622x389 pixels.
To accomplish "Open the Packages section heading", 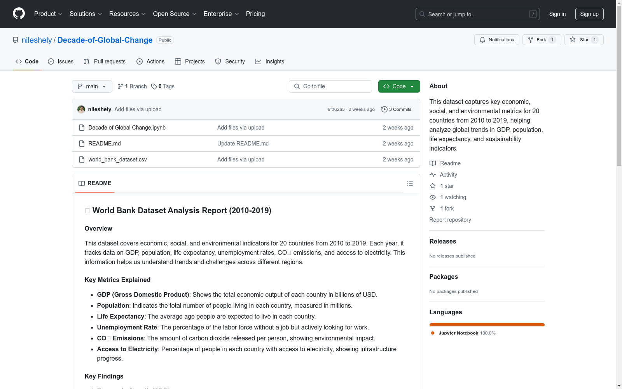I will (444, 277).
